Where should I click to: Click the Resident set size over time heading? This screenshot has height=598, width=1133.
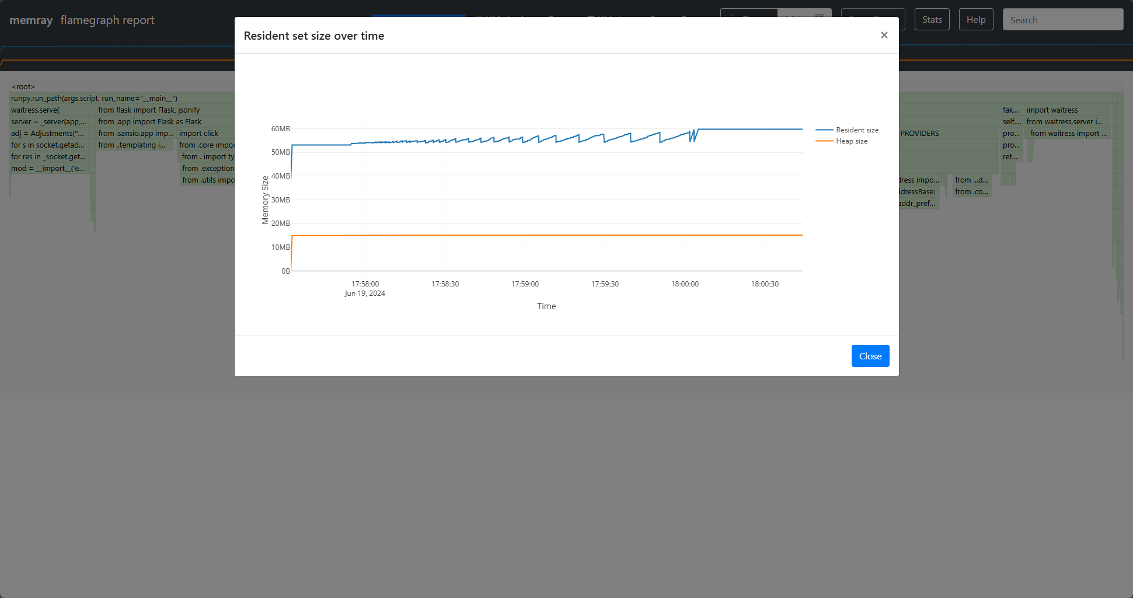(x=314, y=36)
